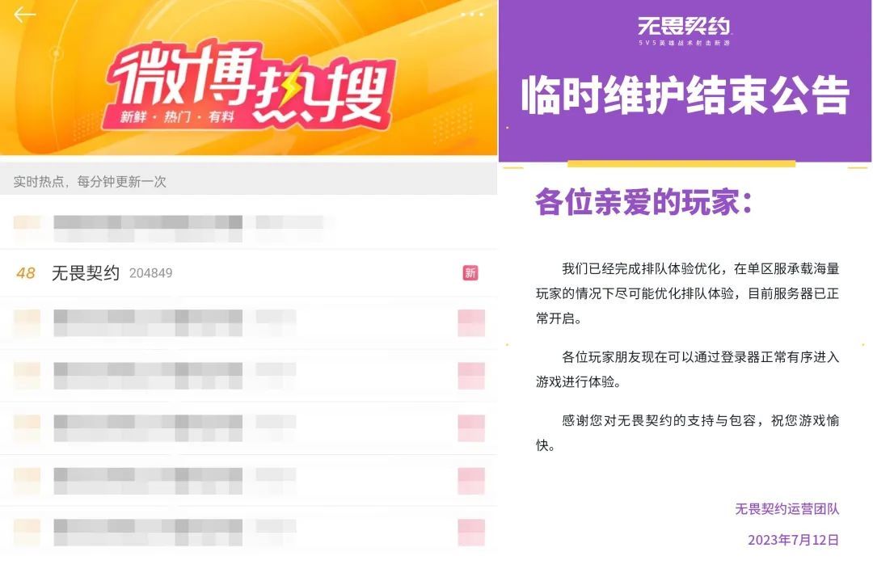Click the 各位亲爱的玩家 heading
Screen dimensions: 873x573
pyautogui.click(x=643, y=202)
